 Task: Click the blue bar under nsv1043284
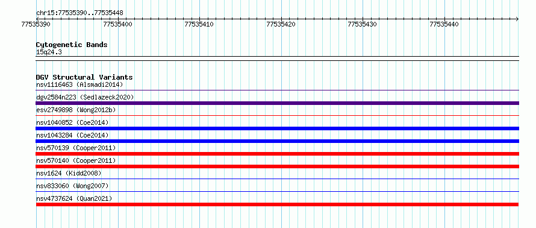(x=277, y=141)
